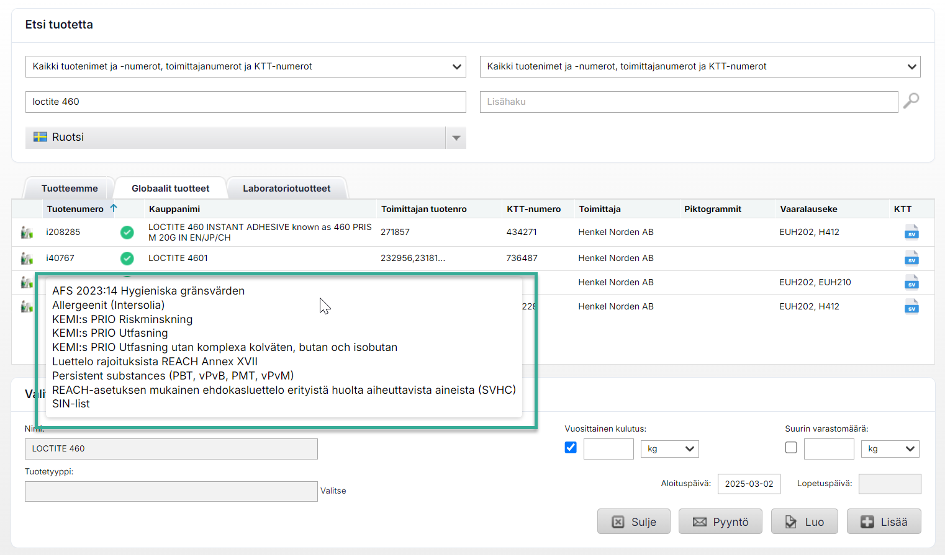
Task: Click search field containing loctite 460
Action: [x=246, y=102]
